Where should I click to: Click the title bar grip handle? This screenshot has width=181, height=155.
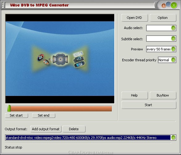coord(3,5)
